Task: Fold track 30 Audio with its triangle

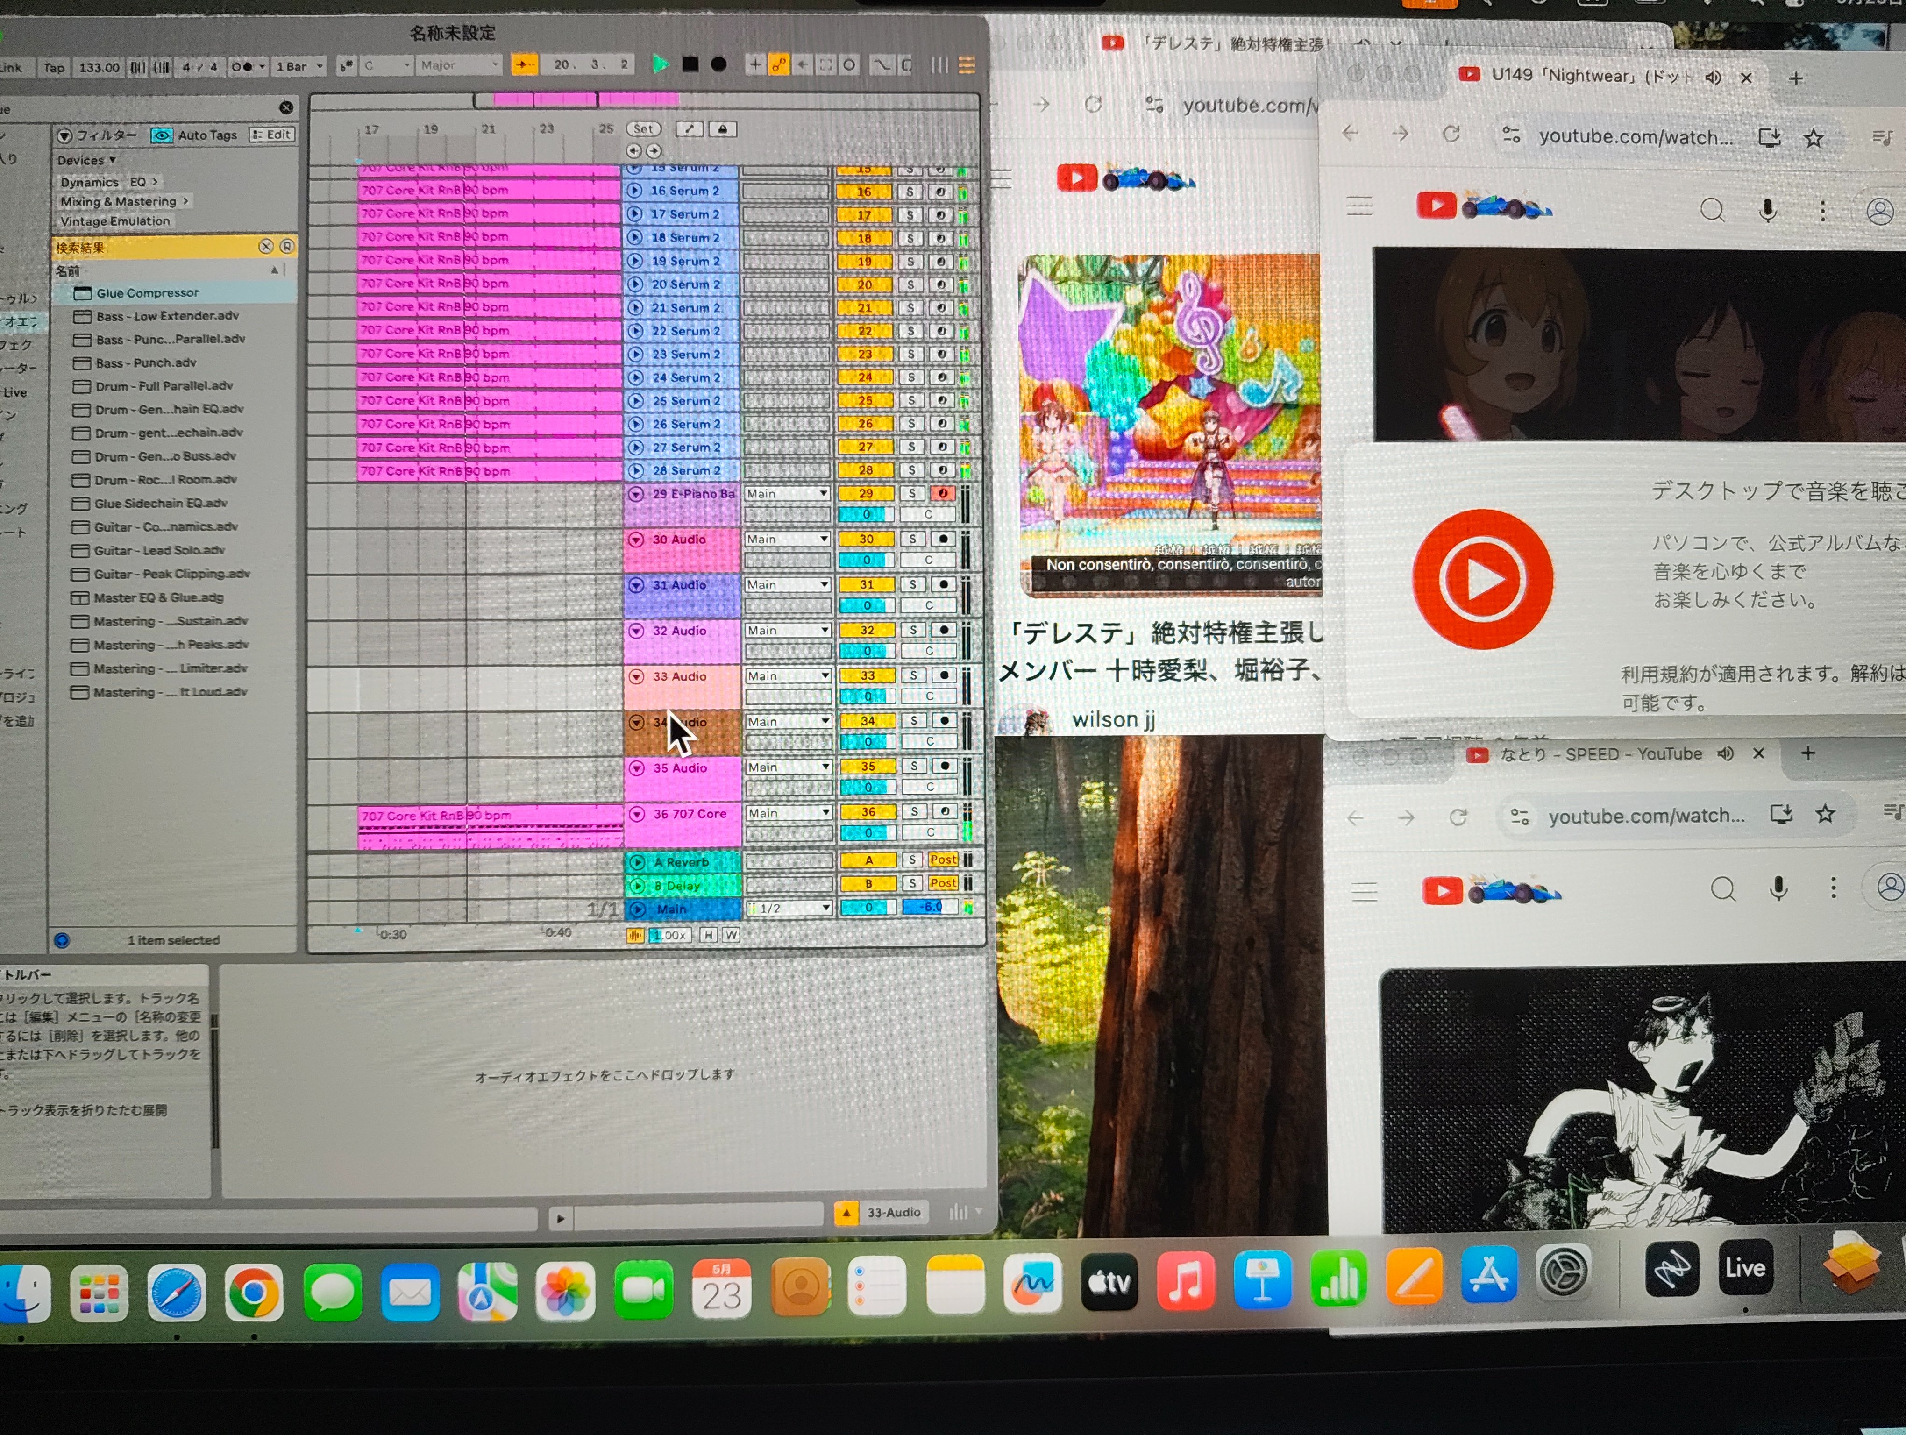Action: (x=636, y=540)
